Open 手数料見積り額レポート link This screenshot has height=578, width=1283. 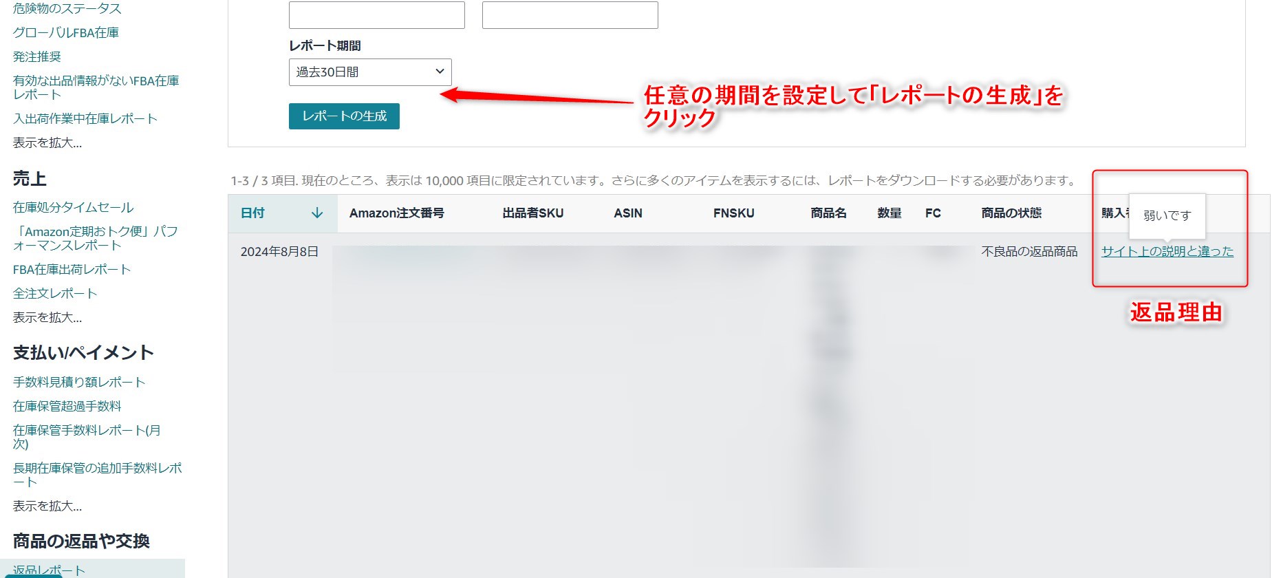(x=79, y=382)
